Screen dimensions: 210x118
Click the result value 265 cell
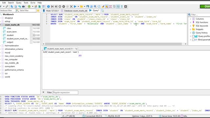coord(80,55)
